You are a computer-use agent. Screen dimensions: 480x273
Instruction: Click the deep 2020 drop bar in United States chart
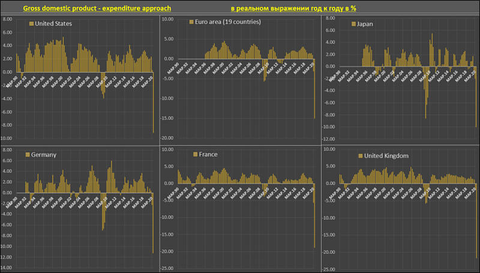154,102
